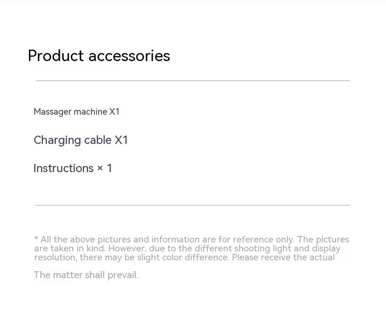Click the "× 1" quantity after Instructions
Image resolution: width=386 pixels, height=321 pixels.
click(105, 168)
